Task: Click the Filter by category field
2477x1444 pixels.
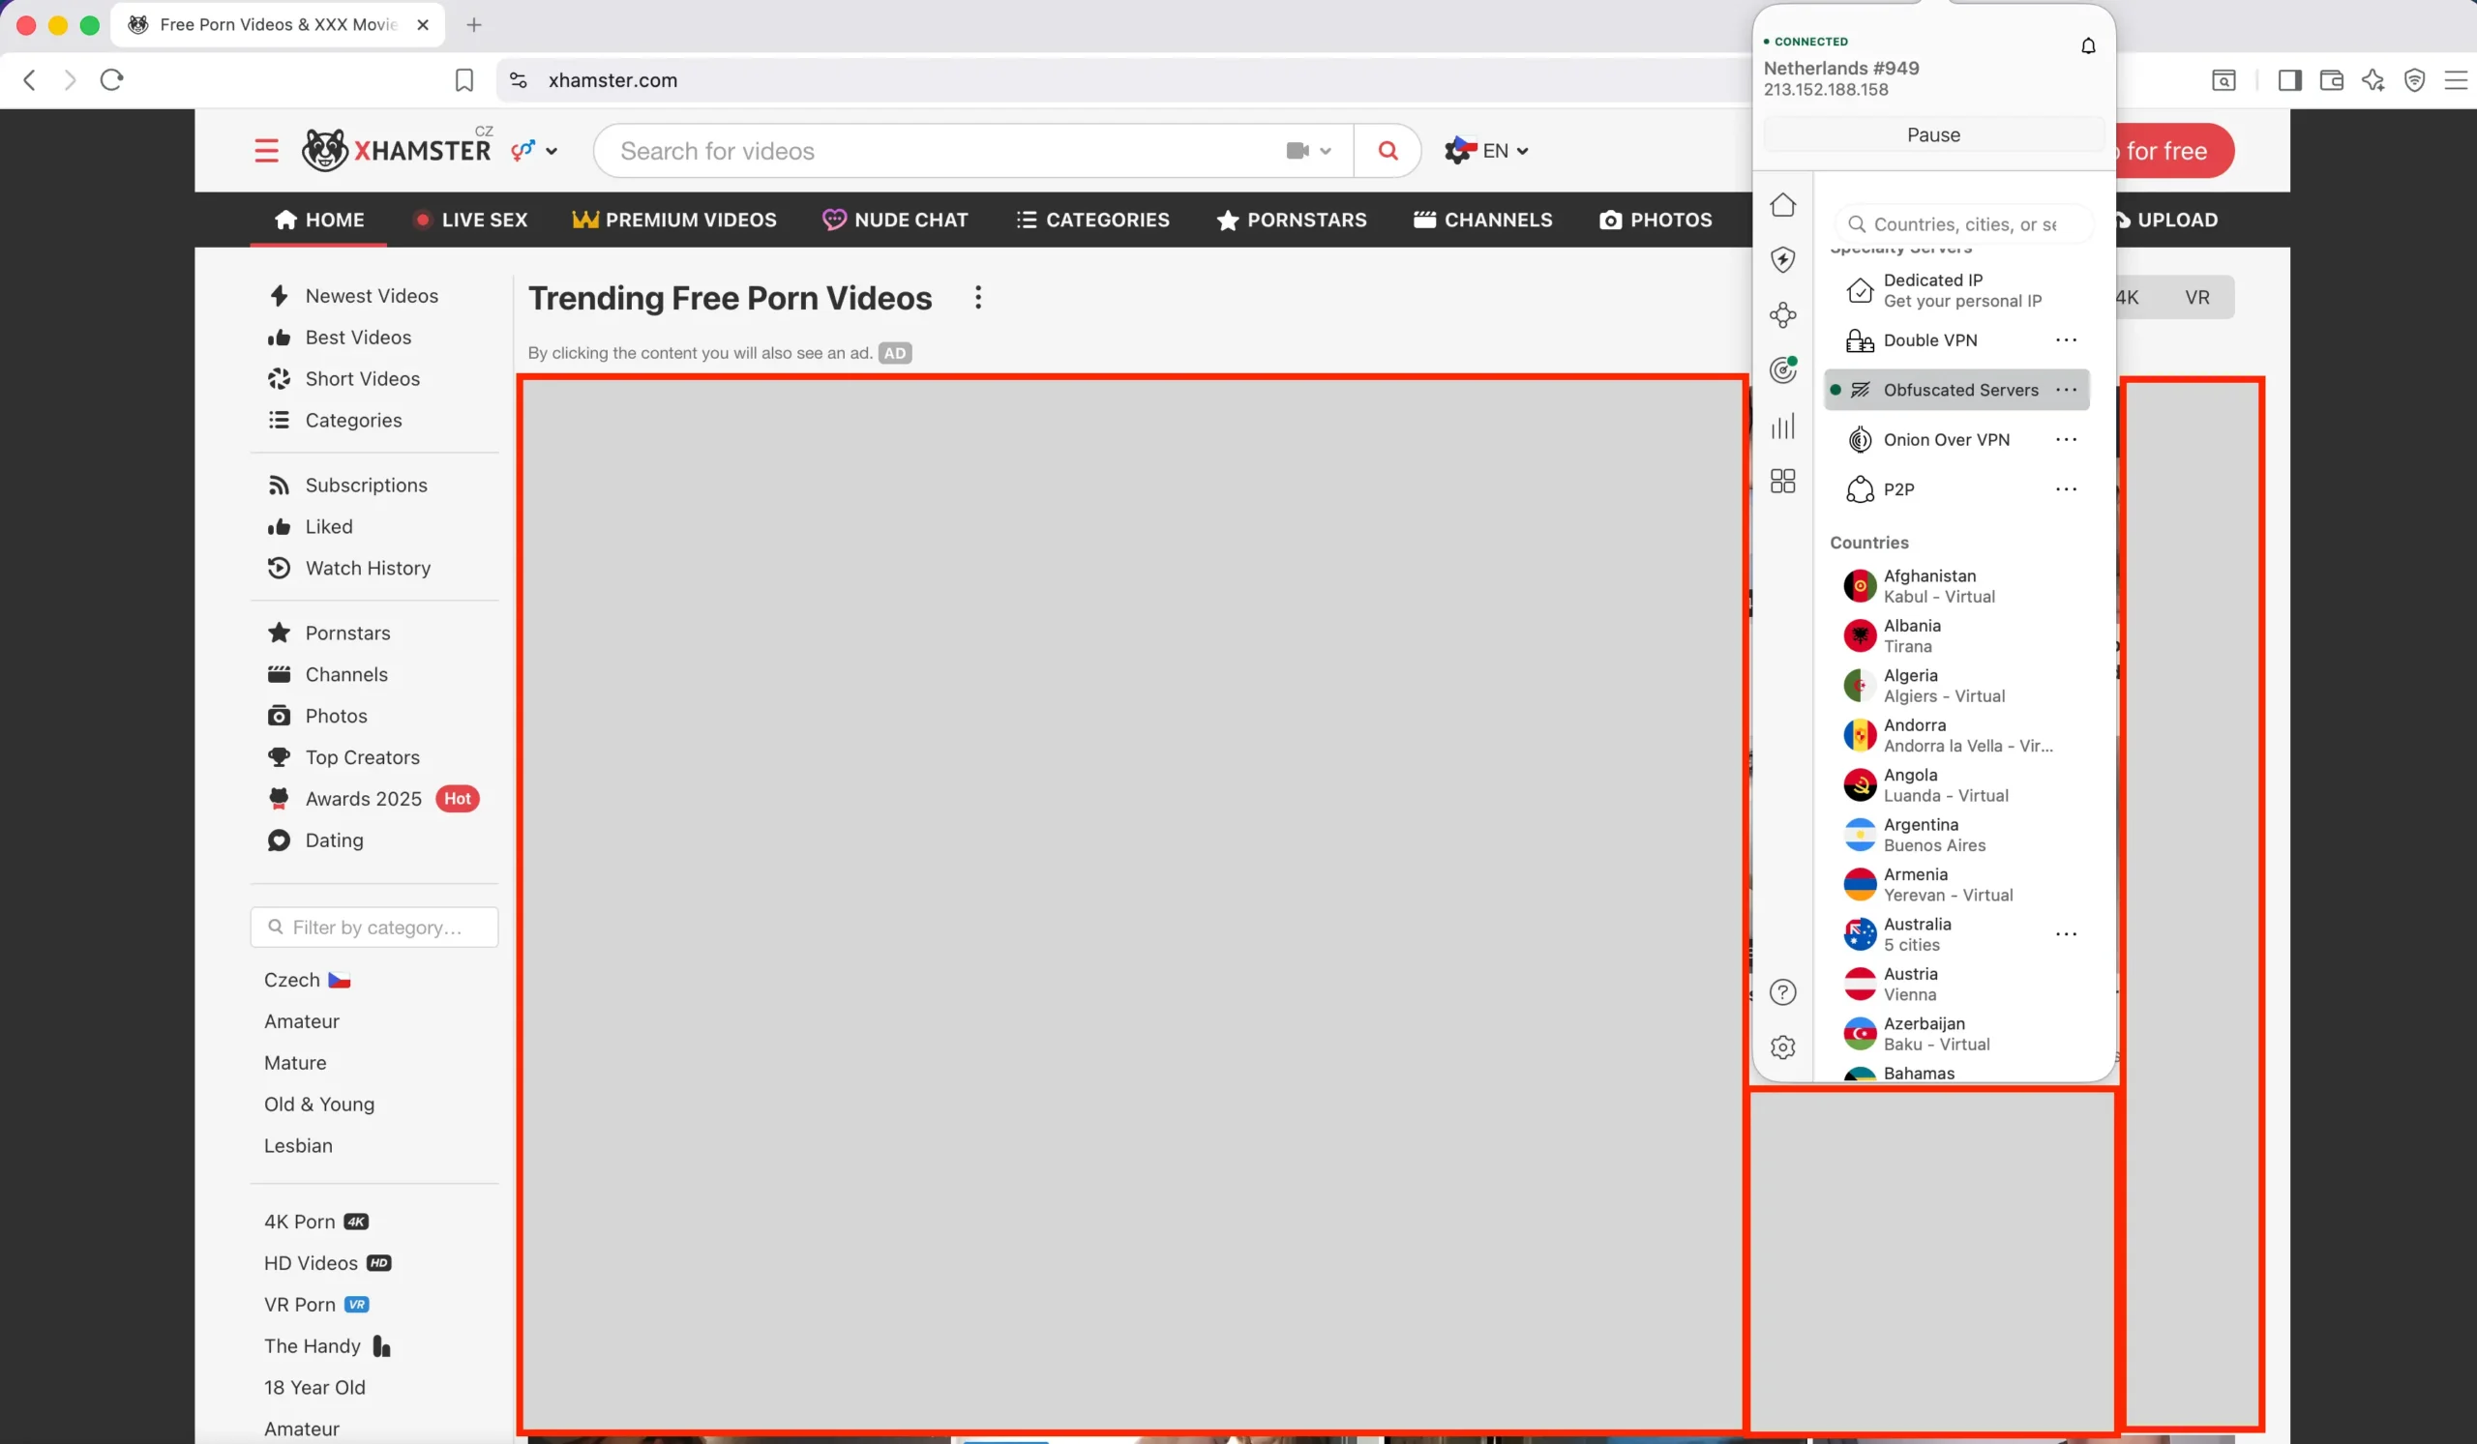Action: [373, 927]
